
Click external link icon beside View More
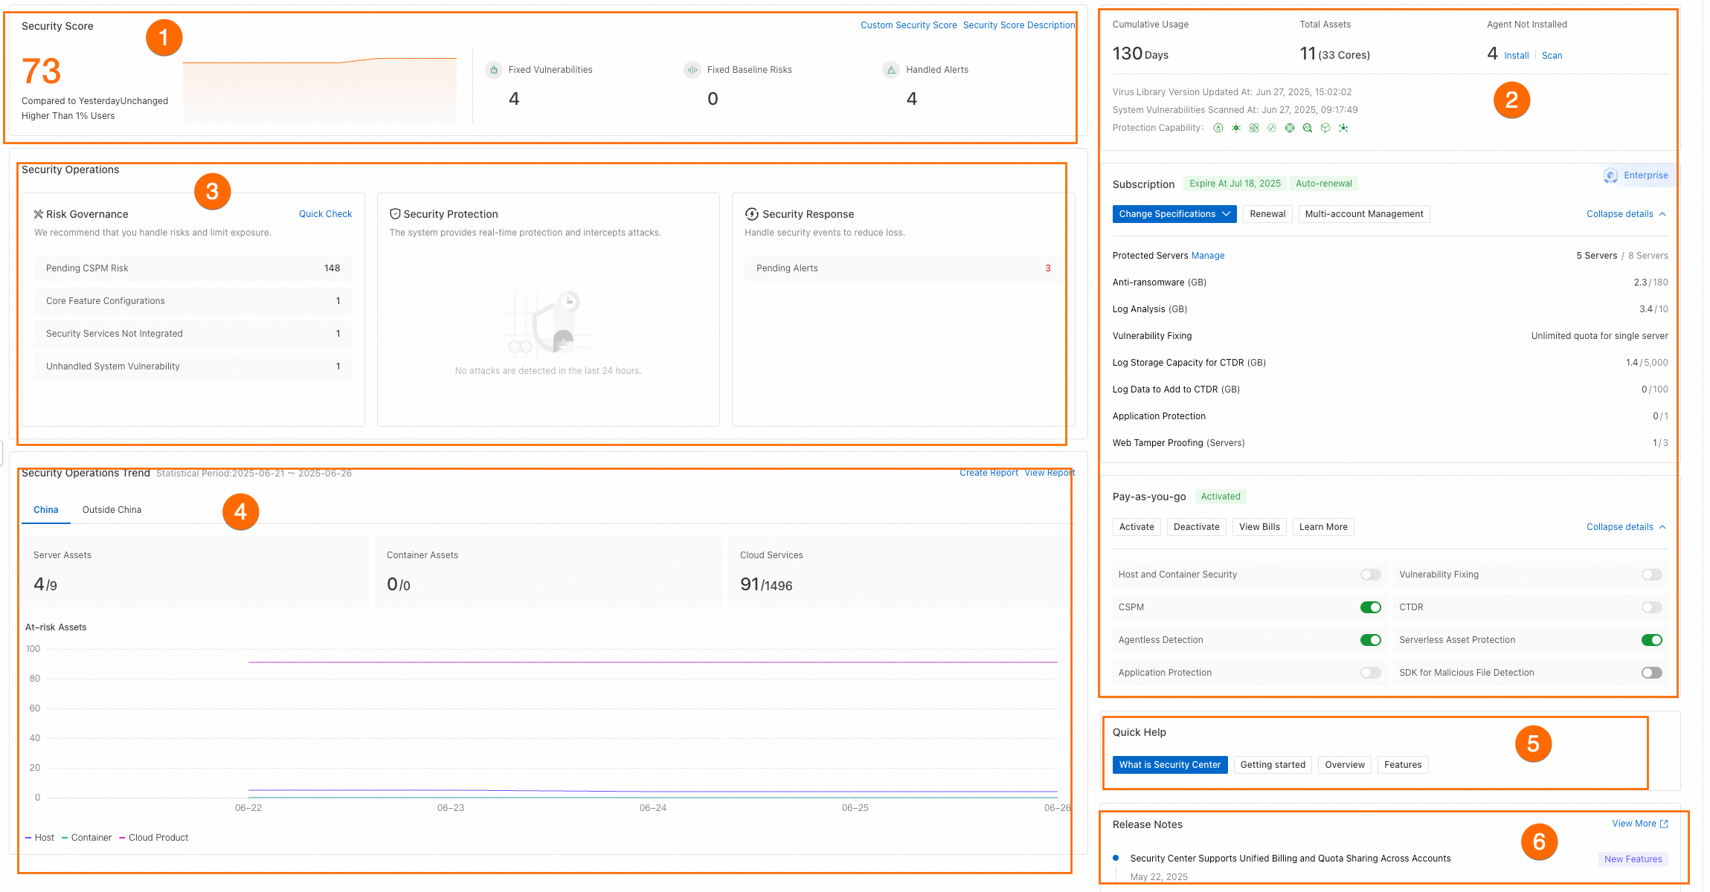coord(1665,824)
